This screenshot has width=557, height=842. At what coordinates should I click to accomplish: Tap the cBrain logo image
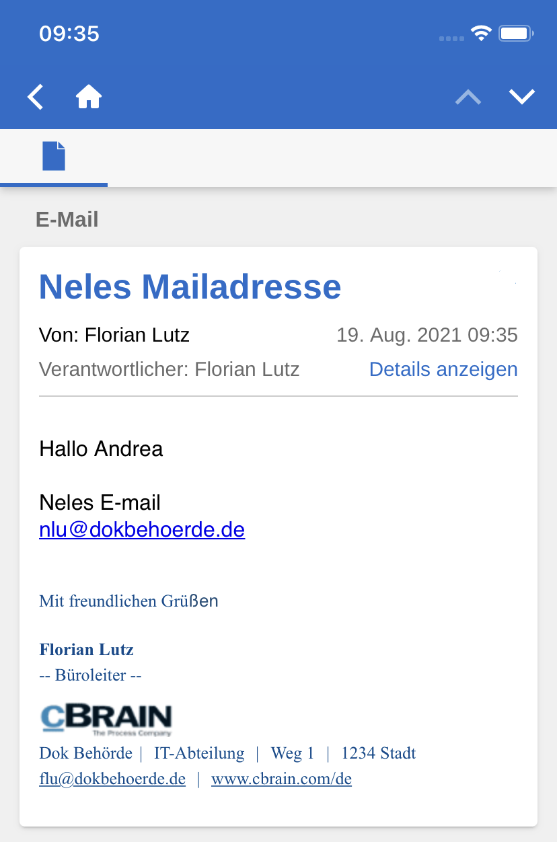(106, 720)
